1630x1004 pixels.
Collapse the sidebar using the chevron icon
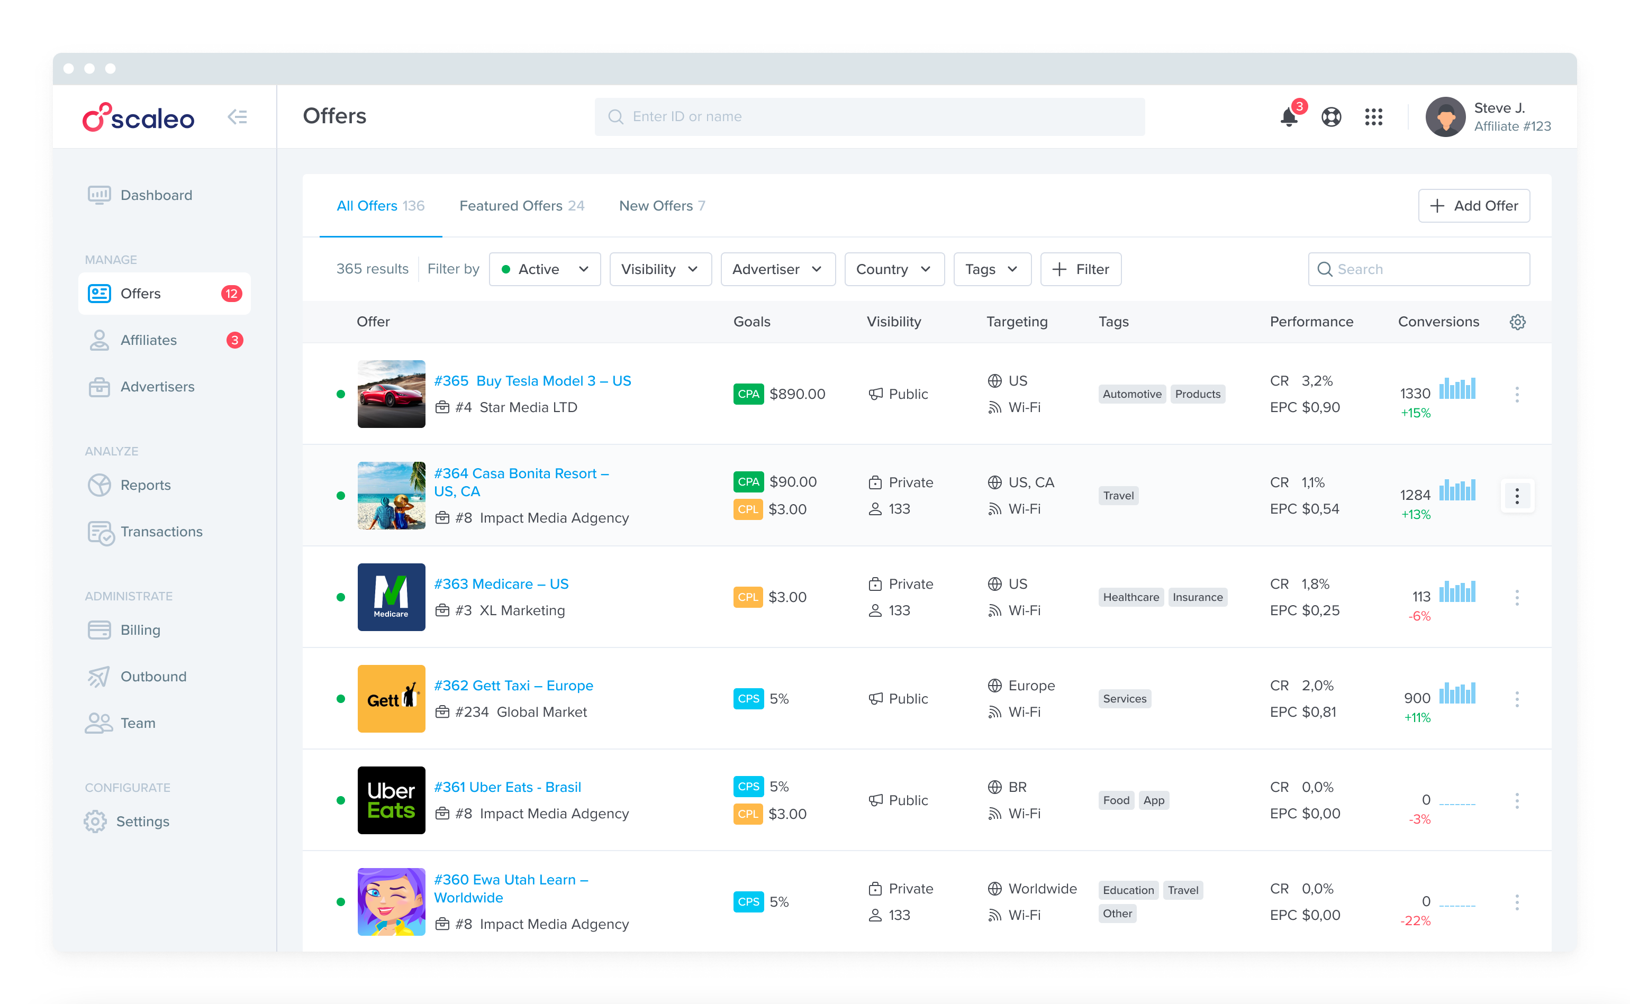tap(237, 117)
